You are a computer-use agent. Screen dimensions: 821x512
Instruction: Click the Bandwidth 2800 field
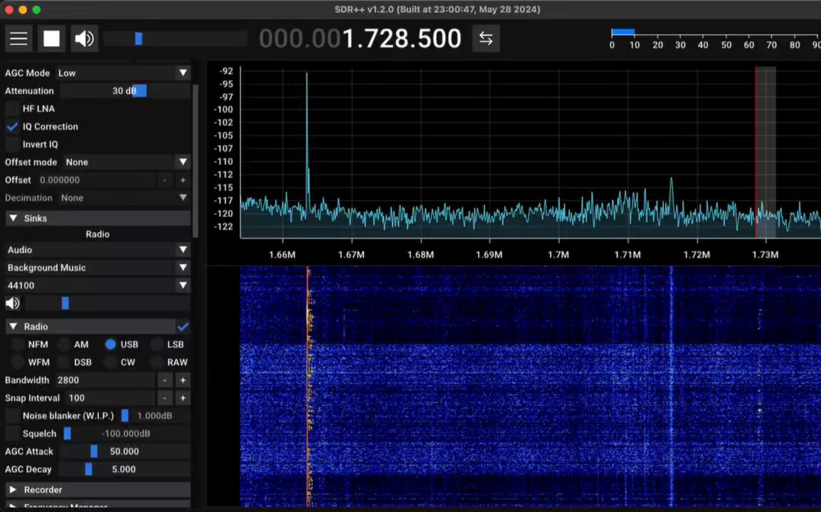[105, 380]
